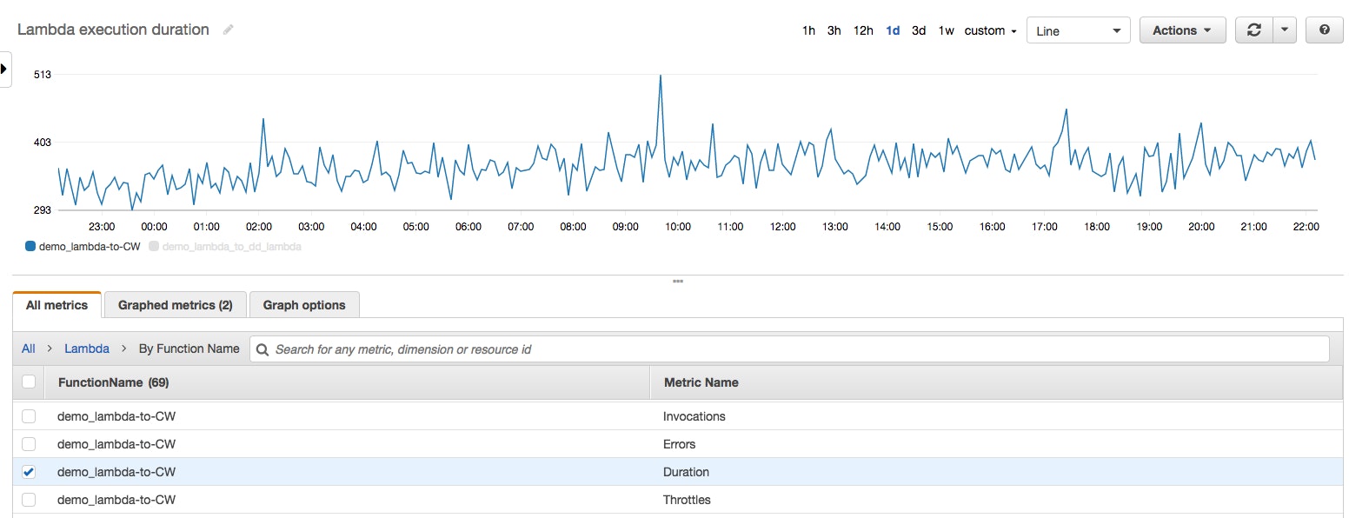Toggle the select-all checkbox in table header

click(x=29, y=382)
